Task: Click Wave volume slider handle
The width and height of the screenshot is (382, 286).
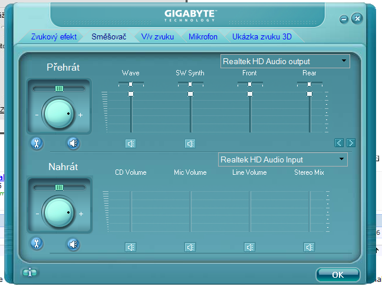Action: pyautogui.click(x=131, y=94)
